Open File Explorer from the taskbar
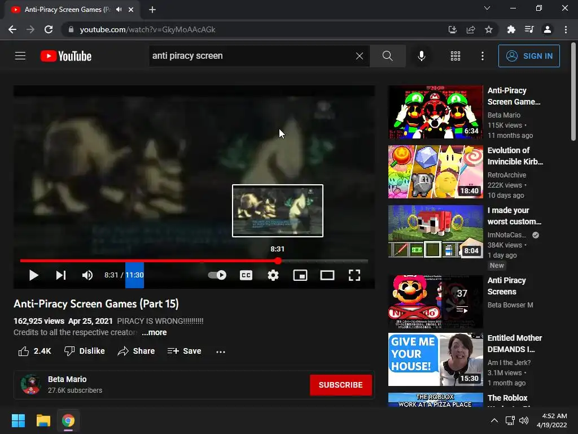This screenshot has width=578, height=434. [43, 420]
